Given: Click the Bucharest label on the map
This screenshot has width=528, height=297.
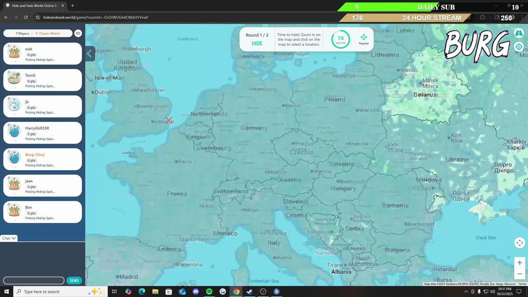Looking at the screenshot, I should point(420,224).
